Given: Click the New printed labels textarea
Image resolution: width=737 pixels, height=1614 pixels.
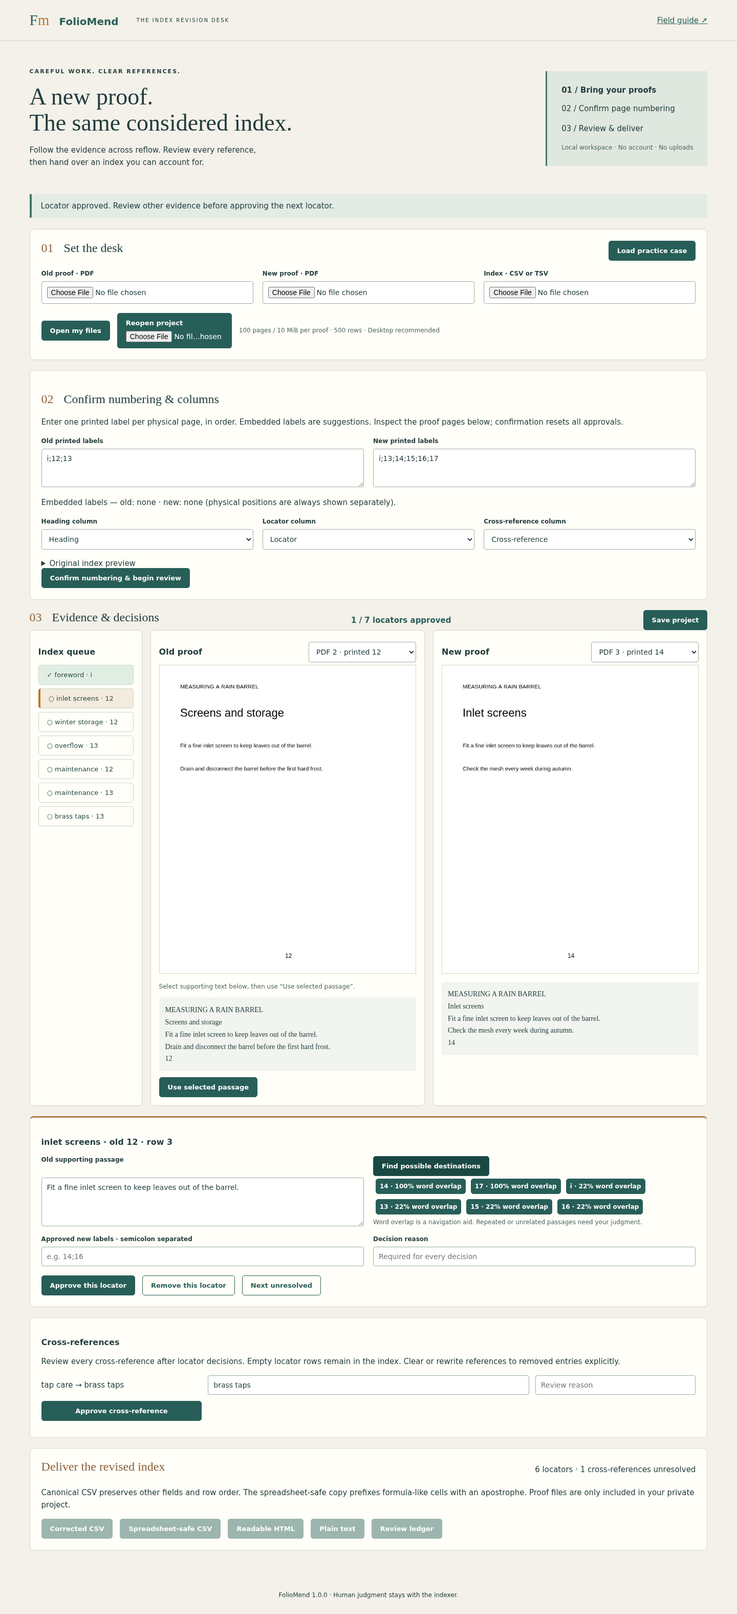Looking at the screenshot, I should coord(534,468).
